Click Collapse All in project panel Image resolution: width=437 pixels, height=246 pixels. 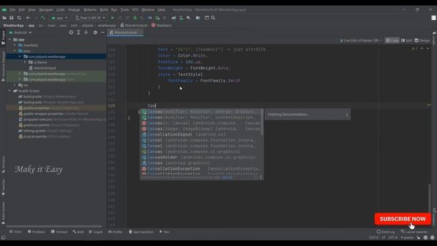tap(86, 32)
